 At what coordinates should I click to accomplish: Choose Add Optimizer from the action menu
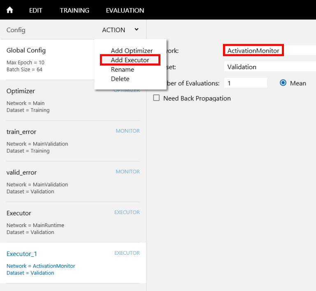click(132, 51)
